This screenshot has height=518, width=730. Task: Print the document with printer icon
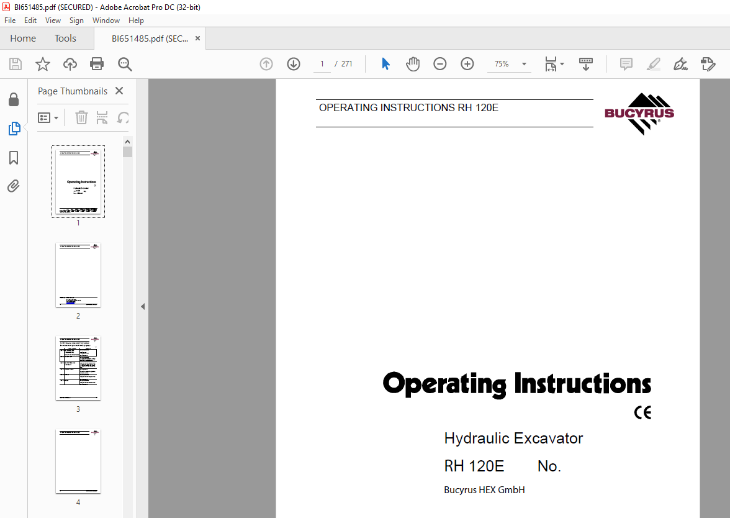(97, 64)
